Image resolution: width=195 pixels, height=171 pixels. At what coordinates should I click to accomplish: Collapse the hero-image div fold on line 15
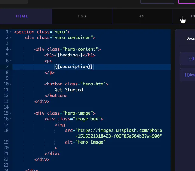[x=11, y=113]
